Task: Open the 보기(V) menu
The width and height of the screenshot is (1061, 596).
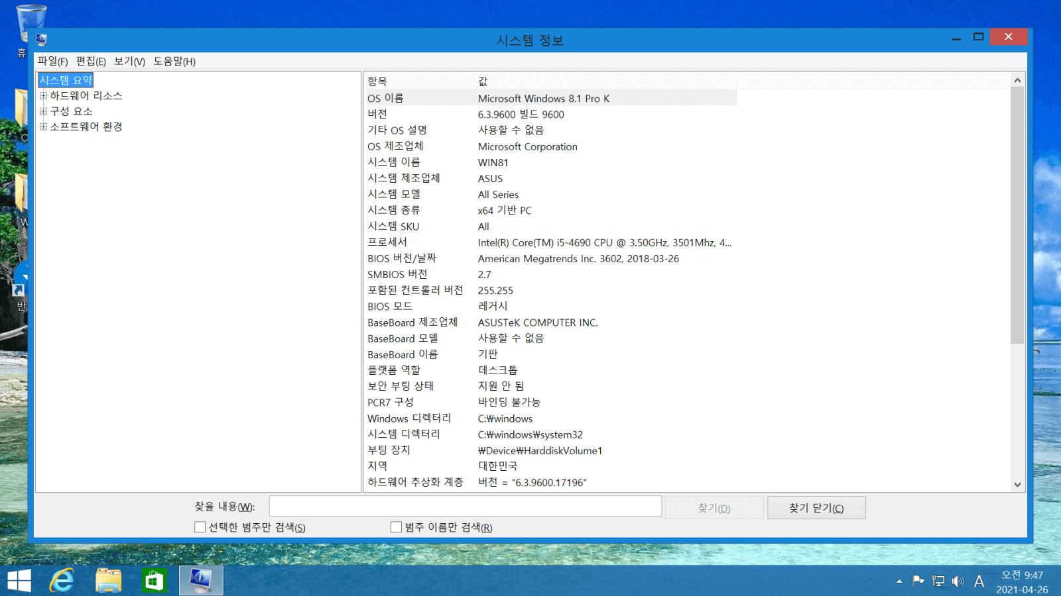Action: click(129, 61)
